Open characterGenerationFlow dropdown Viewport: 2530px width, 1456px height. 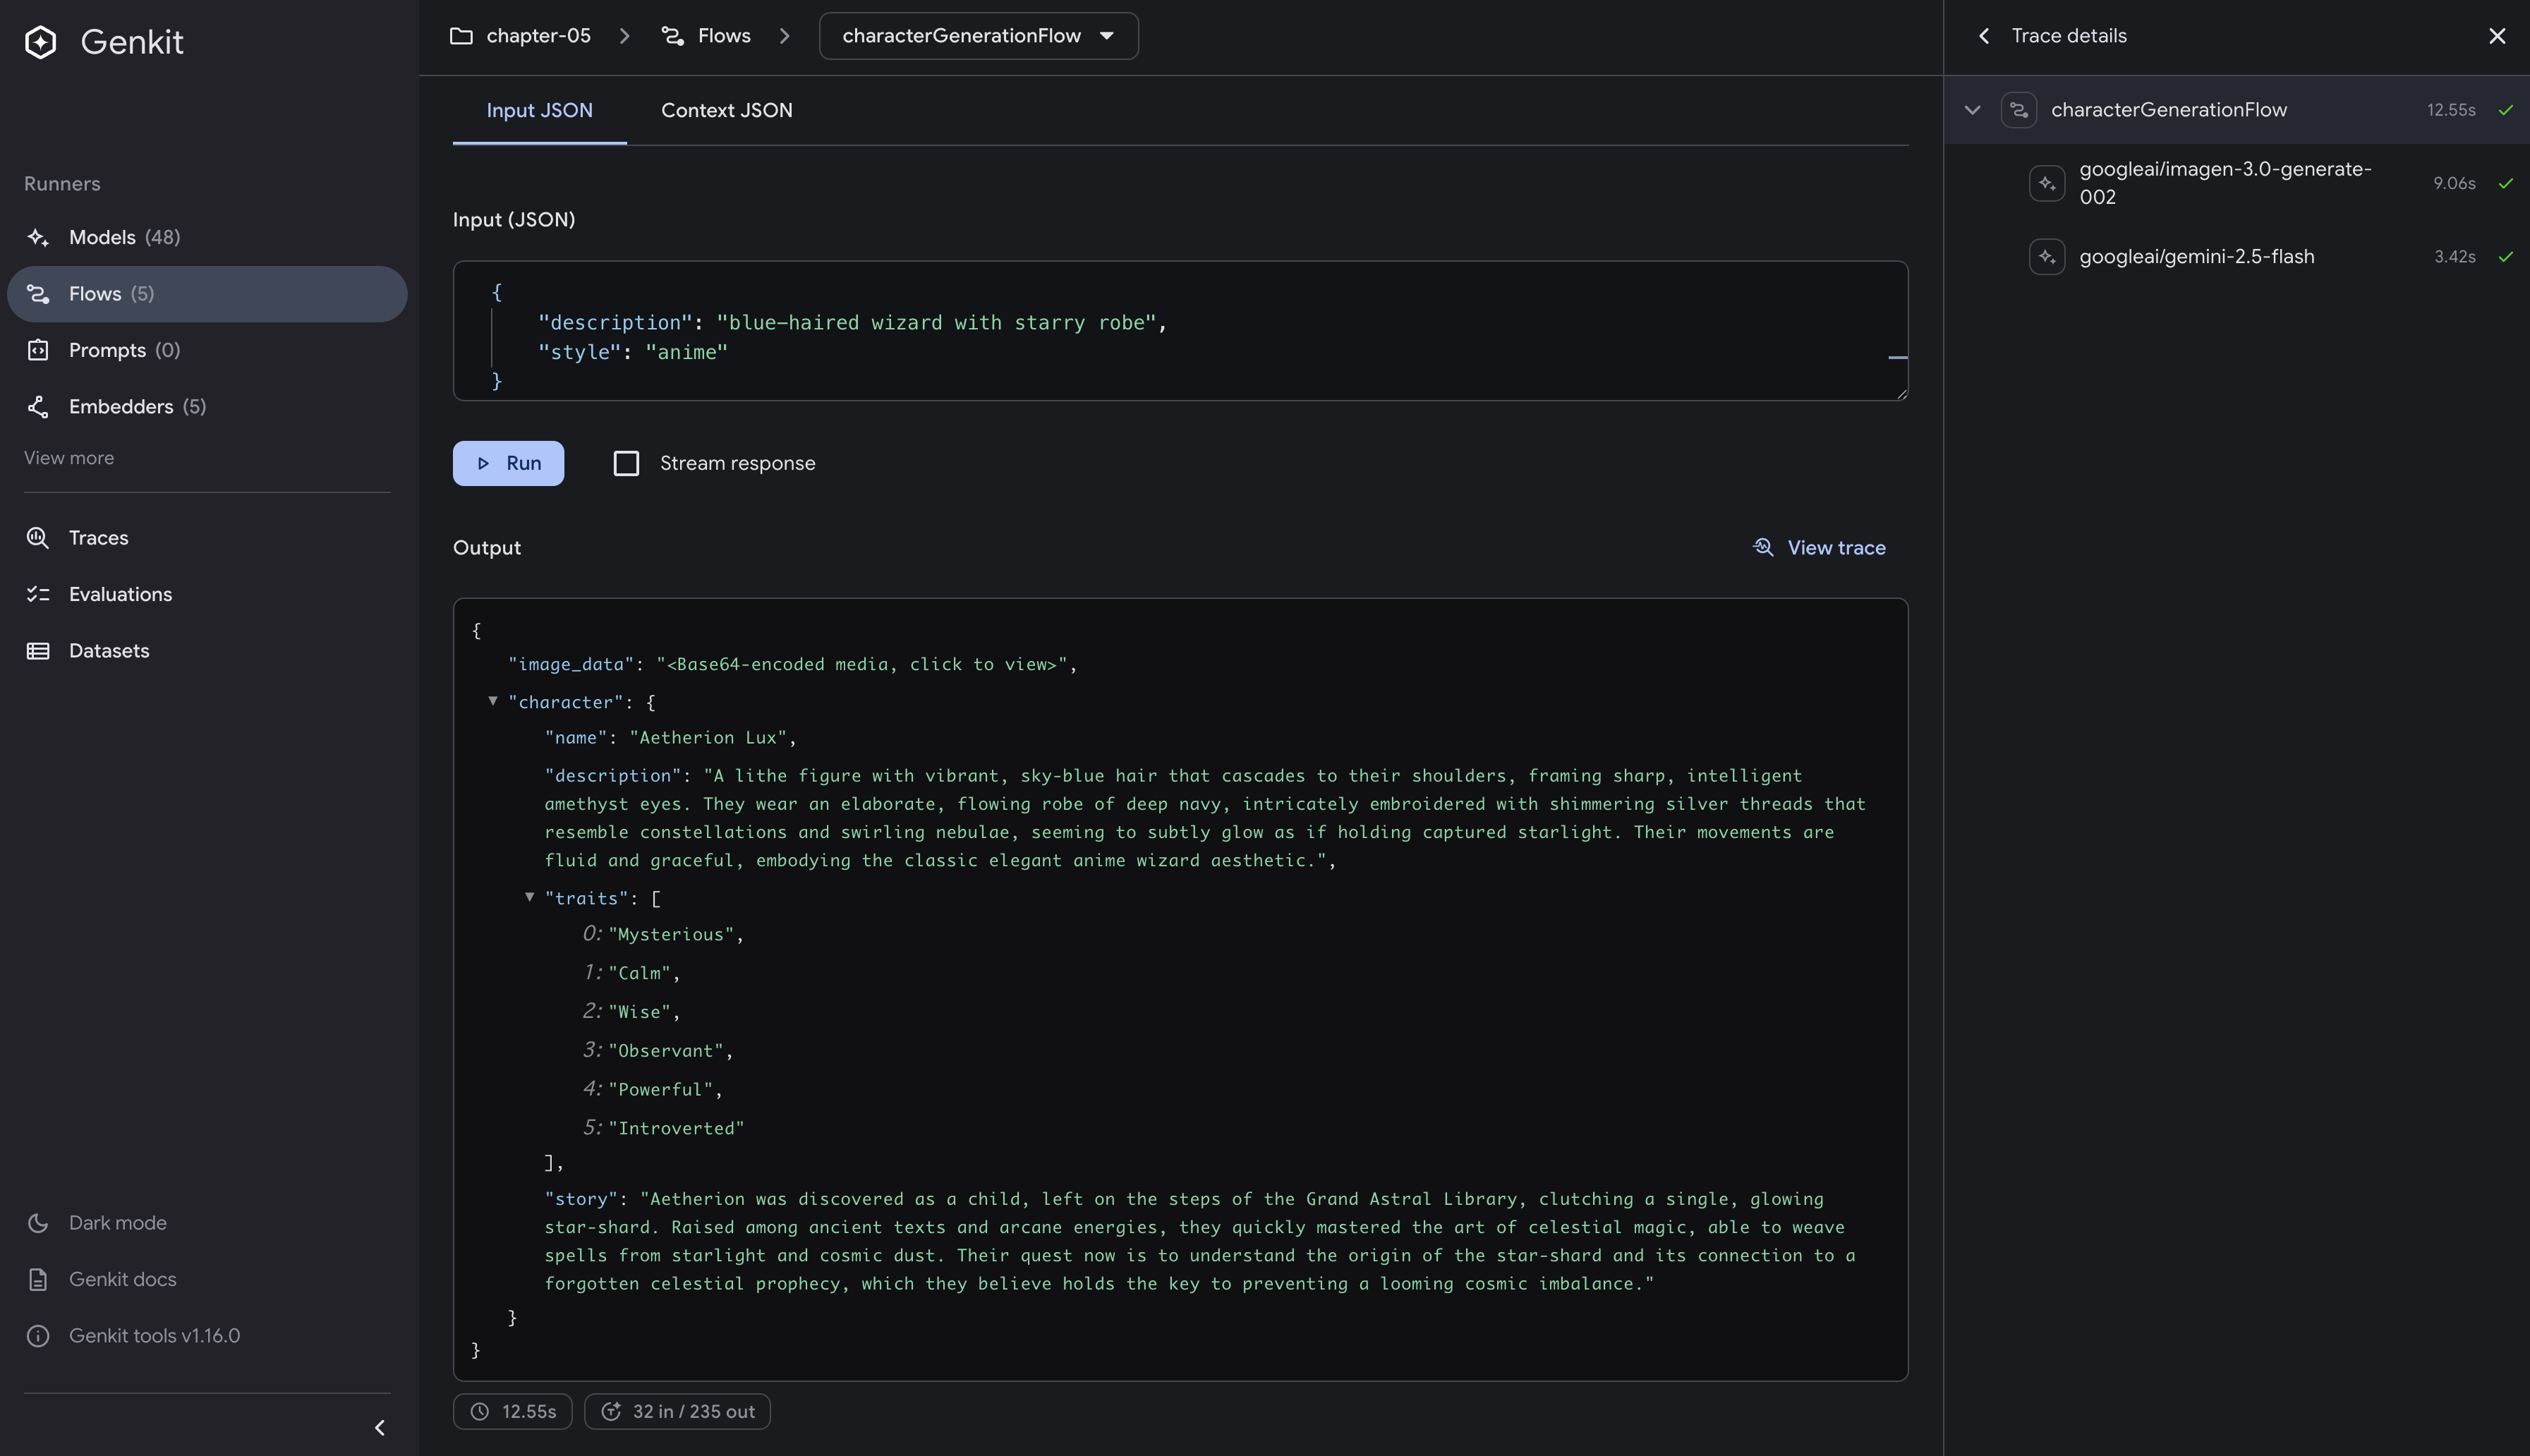pos(978,36)
